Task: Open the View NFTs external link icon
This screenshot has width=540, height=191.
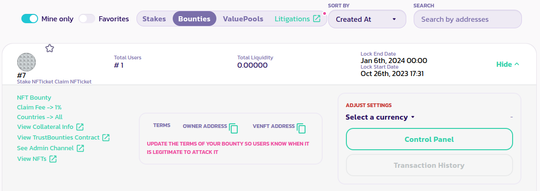Action: point(53,159)
